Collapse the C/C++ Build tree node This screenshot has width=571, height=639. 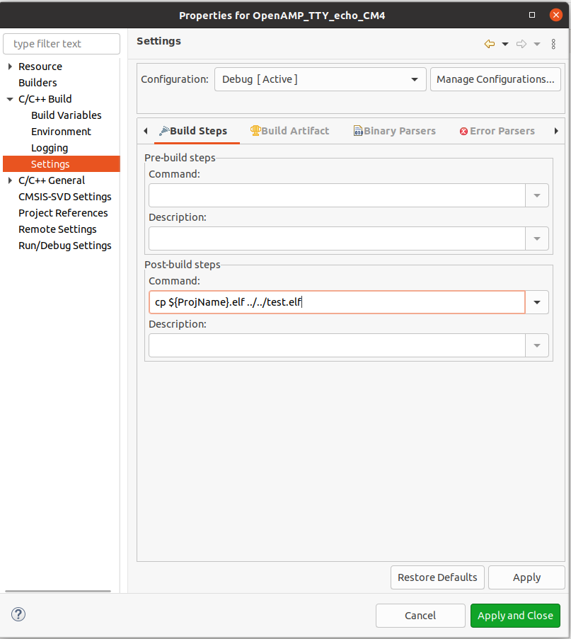[x=10, y=99]
